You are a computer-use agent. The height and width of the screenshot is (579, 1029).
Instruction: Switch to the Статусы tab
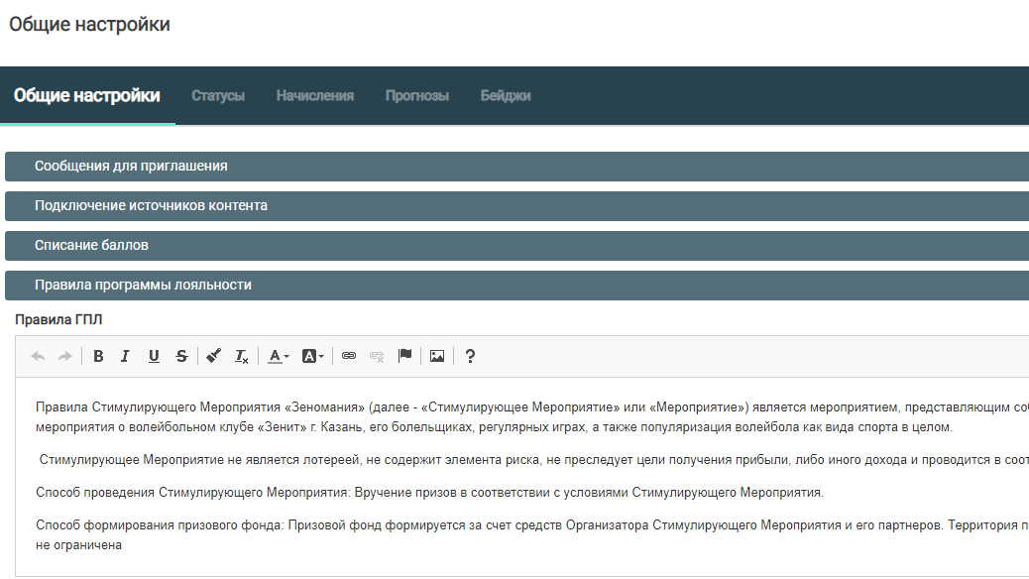point(218,96)
